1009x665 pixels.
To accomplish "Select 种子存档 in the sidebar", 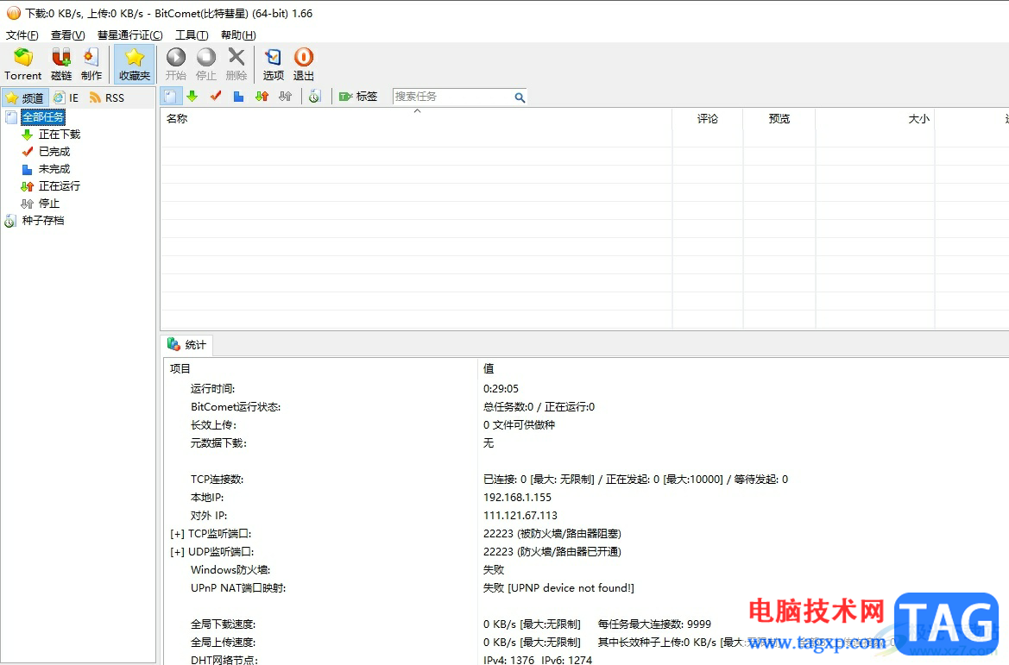I will [43, 221].
